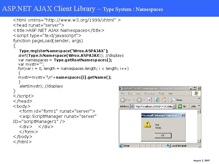Click the 'August 3, 2007' date text
This screenshot has width=219, height=164.
tap(201, 161)
